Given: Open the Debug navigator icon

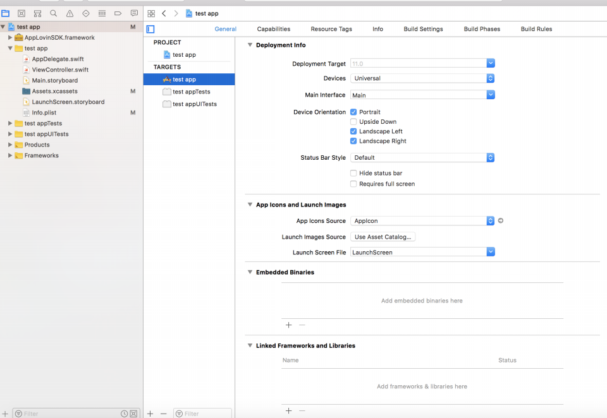Looking at the screenshot, I should coord(102,13).
